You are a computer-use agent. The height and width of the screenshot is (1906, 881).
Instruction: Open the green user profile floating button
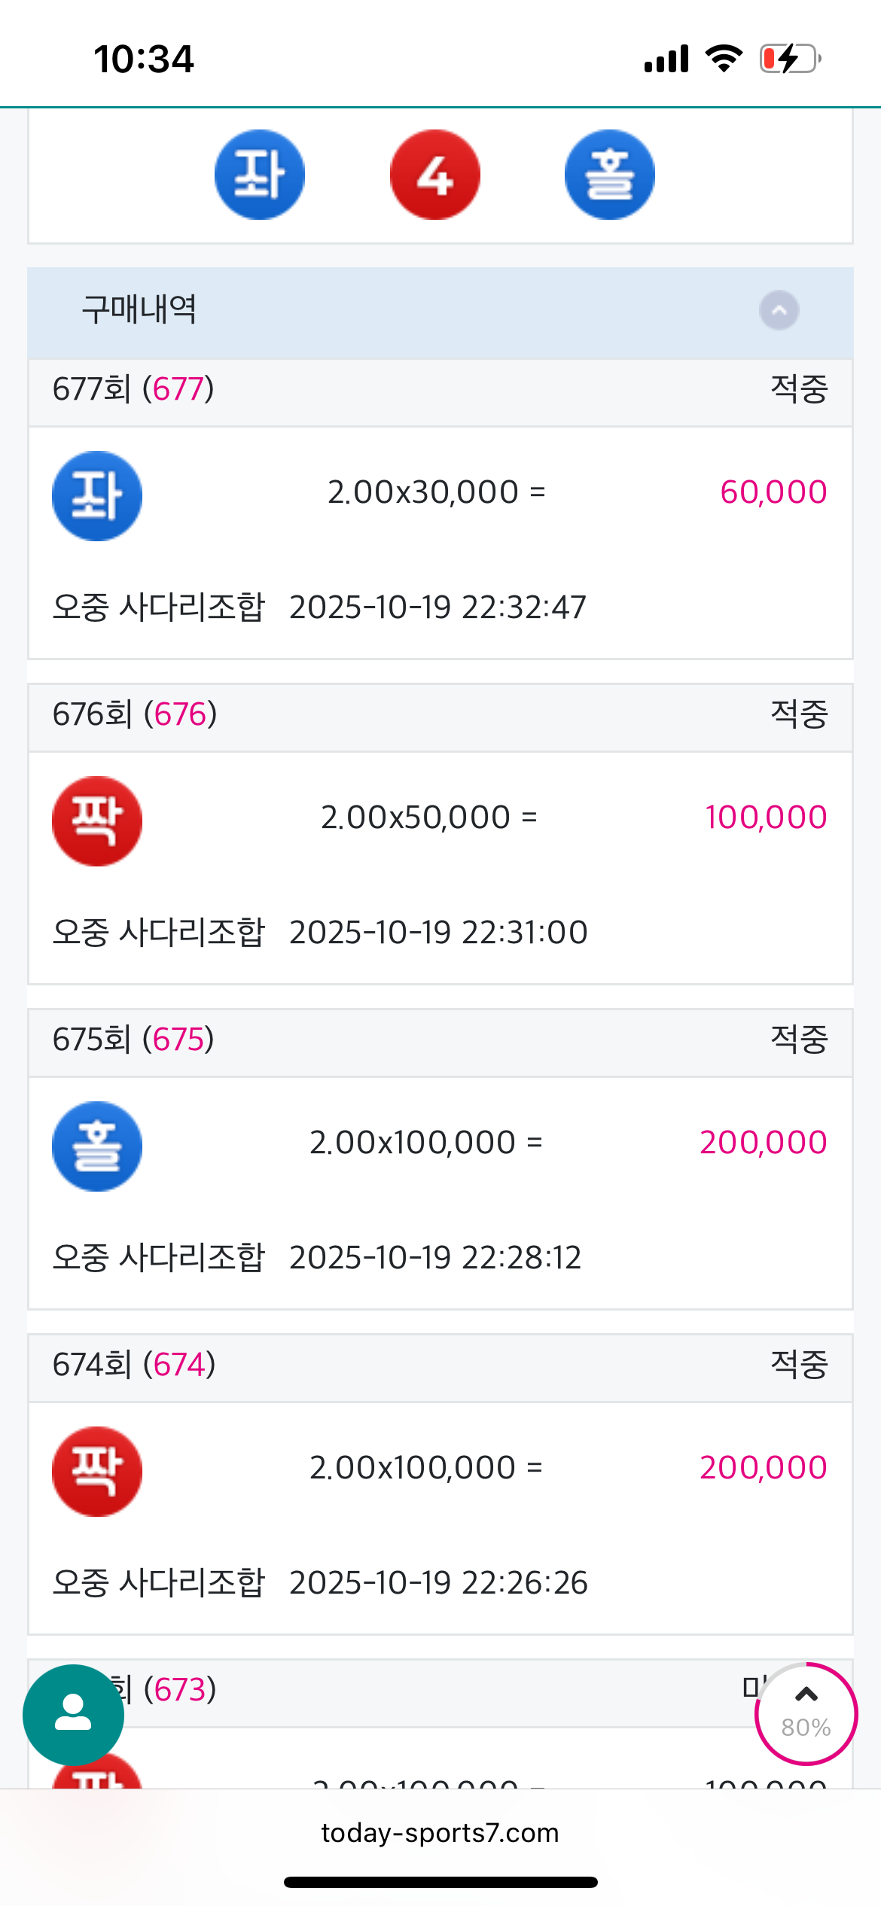click(73, 1714)
